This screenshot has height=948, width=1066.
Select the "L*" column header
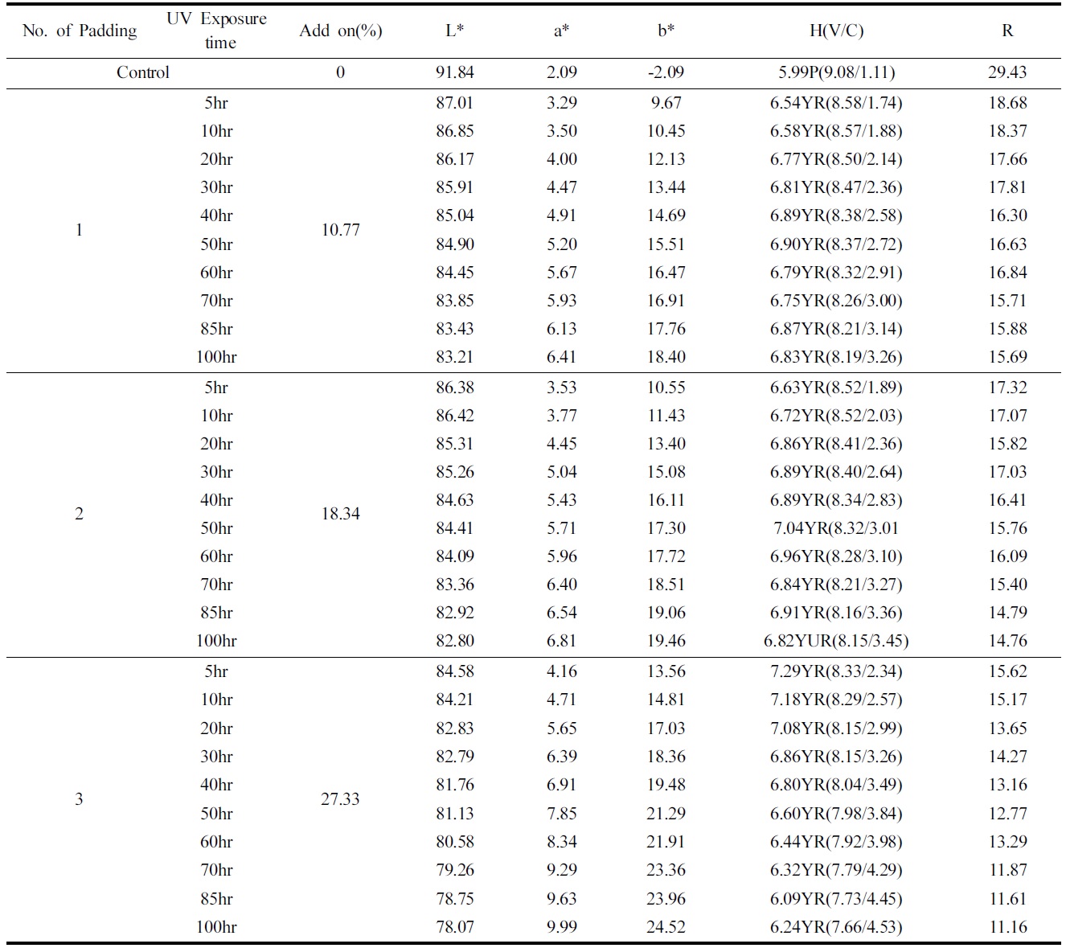point(455,31)
